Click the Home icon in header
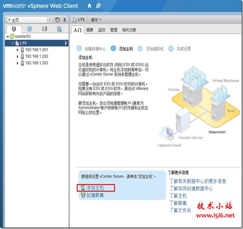 click(89, 6)
